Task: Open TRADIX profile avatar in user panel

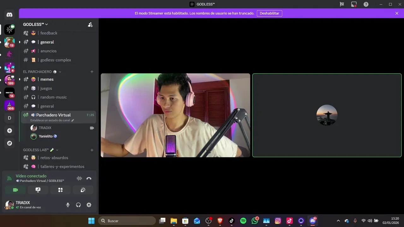Action: [9, 205]
